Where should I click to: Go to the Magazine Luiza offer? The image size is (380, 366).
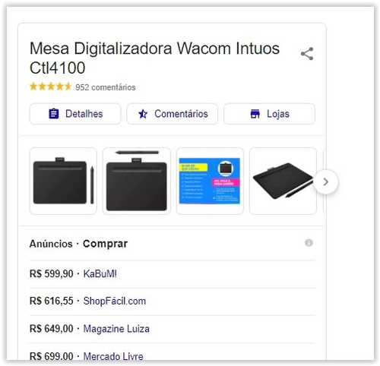point(116,329)
